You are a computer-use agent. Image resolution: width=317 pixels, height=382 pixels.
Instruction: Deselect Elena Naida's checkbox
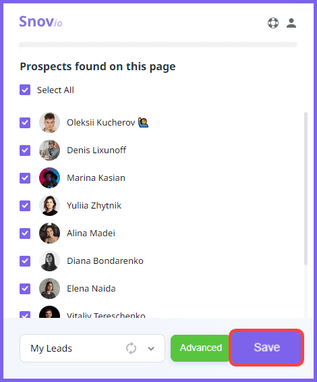25,289
